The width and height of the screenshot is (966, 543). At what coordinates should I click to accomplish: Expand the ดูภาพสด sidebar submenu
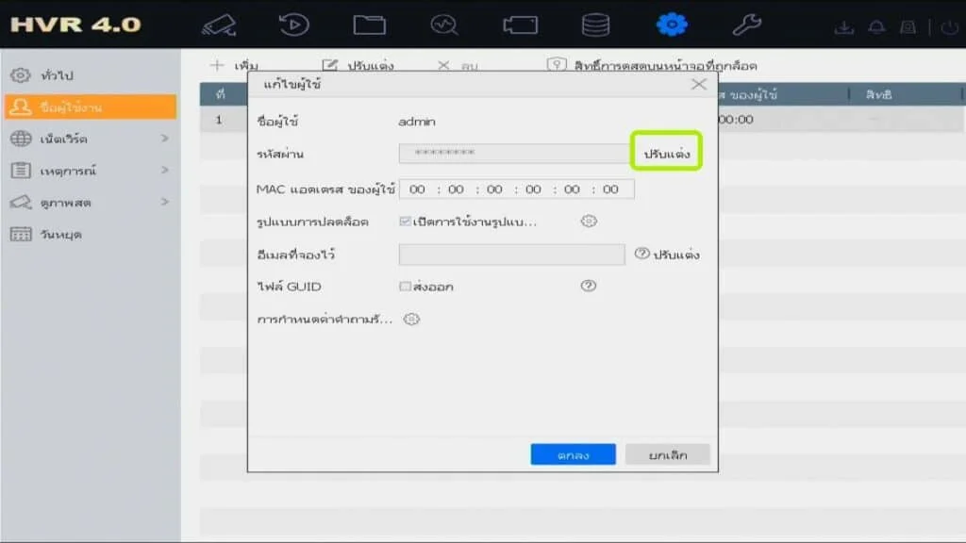click(164, 202)
